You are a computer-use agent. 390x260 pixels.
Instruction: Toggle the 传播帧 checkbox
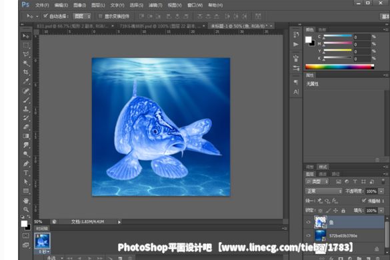364,201
